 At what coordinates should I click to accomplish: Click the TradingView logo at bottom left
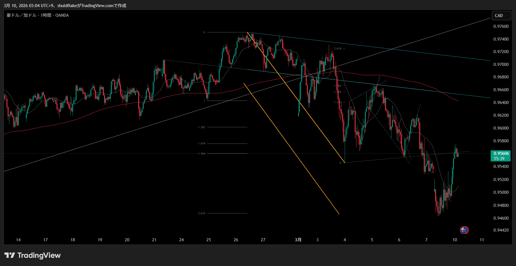tap(32, 255)
